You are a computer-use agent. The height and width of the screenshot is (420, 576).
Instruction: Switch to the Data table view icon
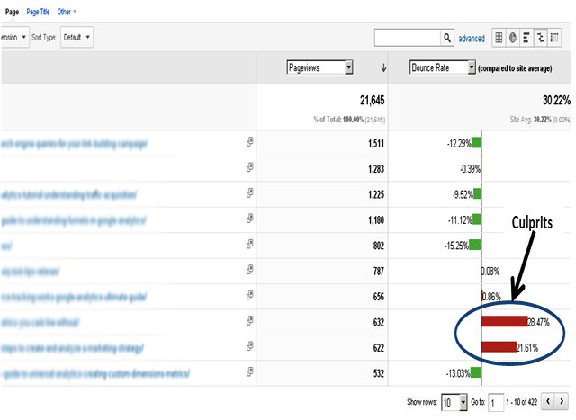pos(499,39)
